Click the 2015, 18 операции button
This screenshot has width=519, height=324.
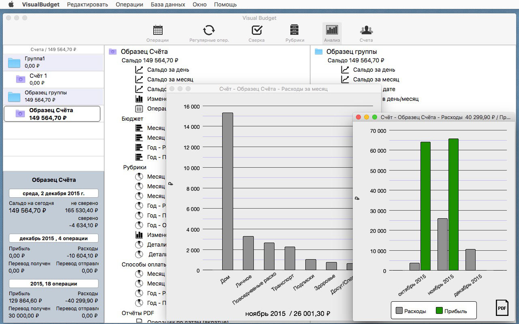54,283
